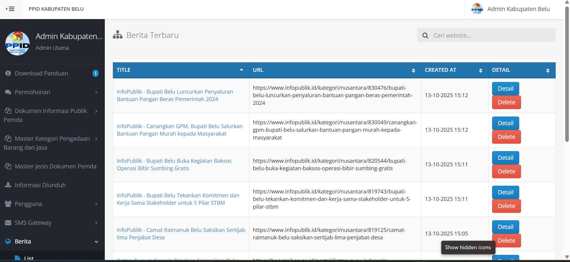Click the PPID logo in top header
Viewport: 570px width, 262px height.
click(477, 9)
